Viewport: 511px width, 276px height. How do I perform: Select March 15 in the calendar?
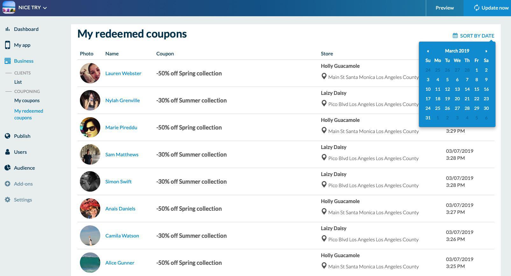[477, 89]
